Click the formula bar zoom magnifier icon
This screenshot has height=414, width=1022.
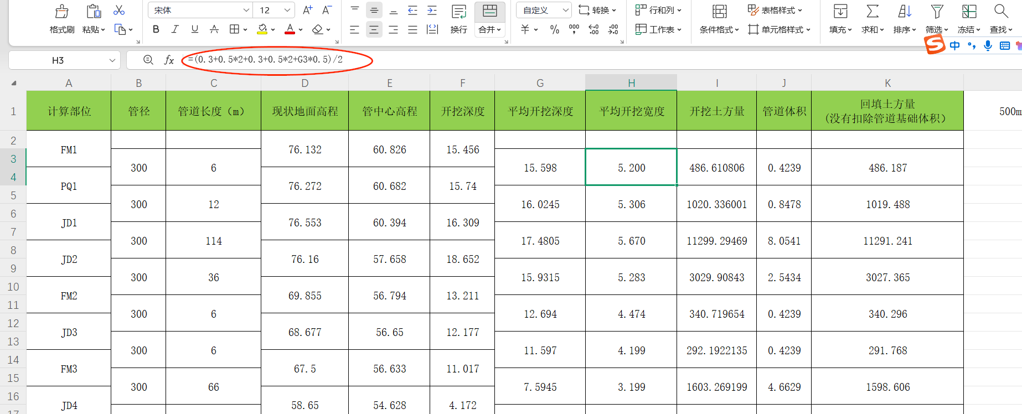[148, 60]
